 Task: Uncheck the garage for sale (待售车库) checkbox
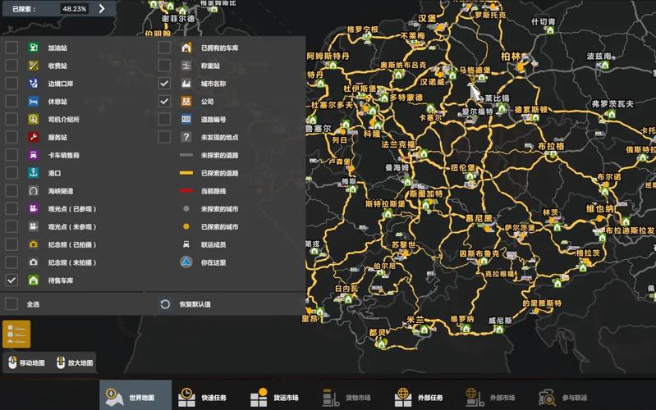[11, 280]
